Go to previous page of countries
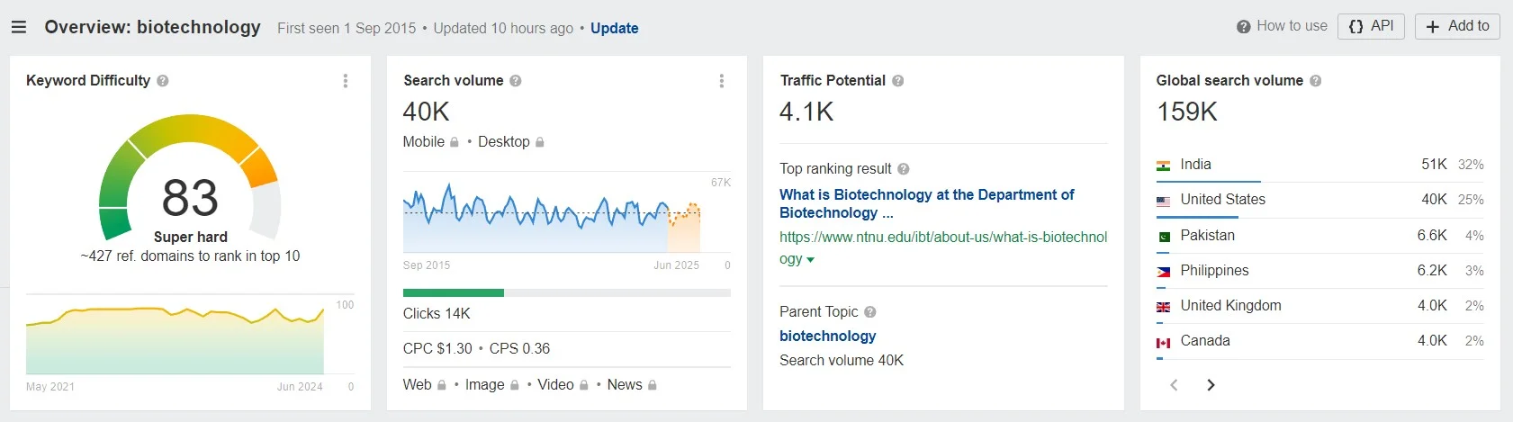 point(1174,385)
